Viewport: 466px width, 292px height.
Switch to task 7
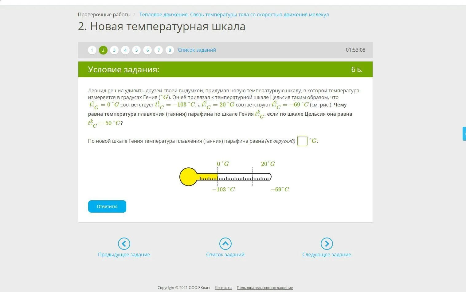(159, 50)
